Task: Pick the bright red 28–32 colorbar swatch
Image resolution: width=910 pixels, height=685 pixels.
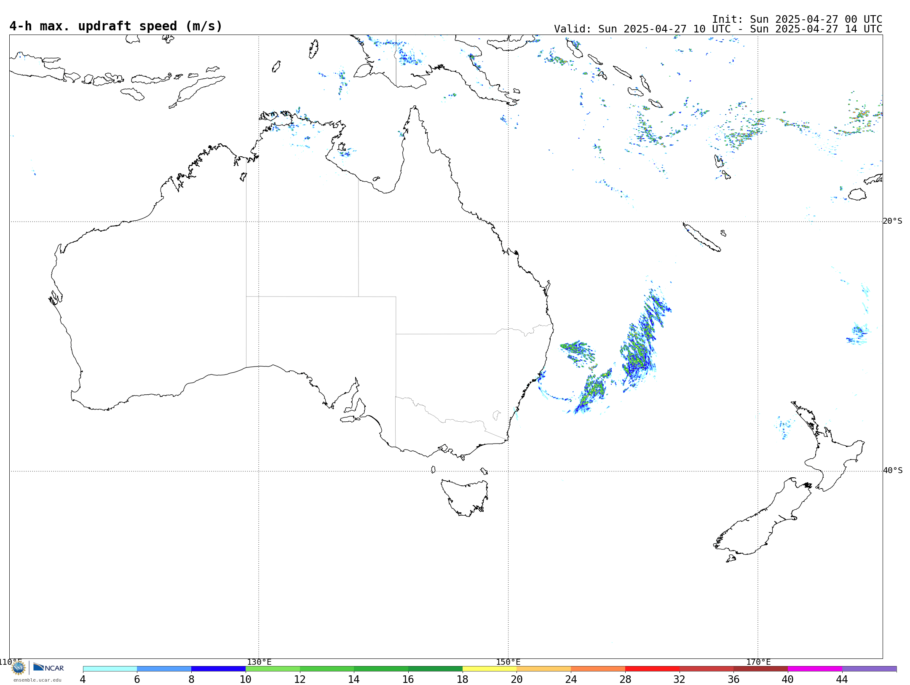Action: coord(652,669)
